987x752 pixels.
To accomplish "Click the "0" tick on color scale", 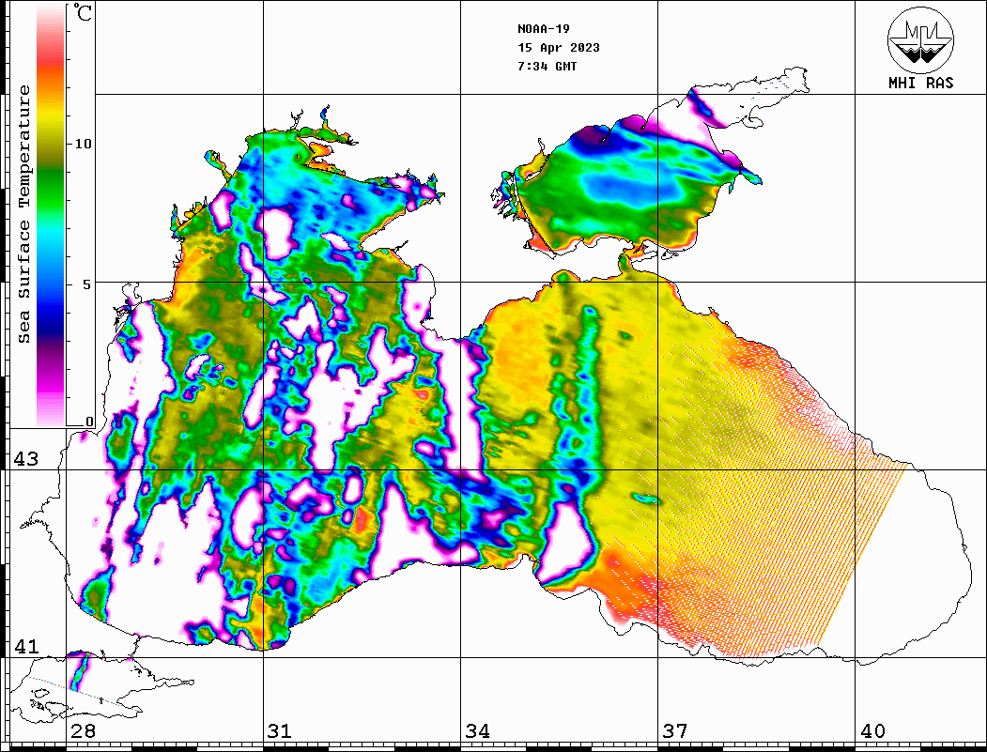I will click(89, 421).
